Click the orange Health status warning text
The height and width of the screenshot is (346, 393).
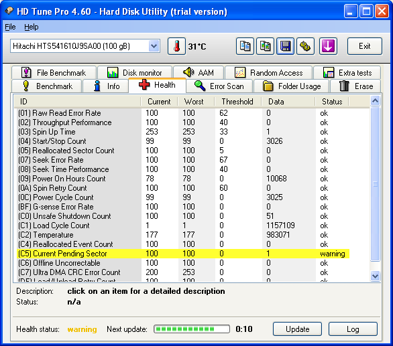(82, 329)
